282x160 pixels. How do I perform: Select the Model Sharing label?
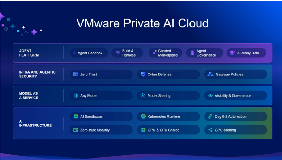[x=159, y=96]
